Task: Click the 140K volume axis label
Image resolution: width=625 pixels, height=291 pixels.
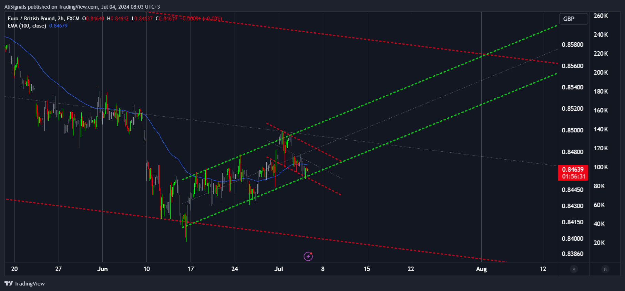Action: click(x=601, y=129)
